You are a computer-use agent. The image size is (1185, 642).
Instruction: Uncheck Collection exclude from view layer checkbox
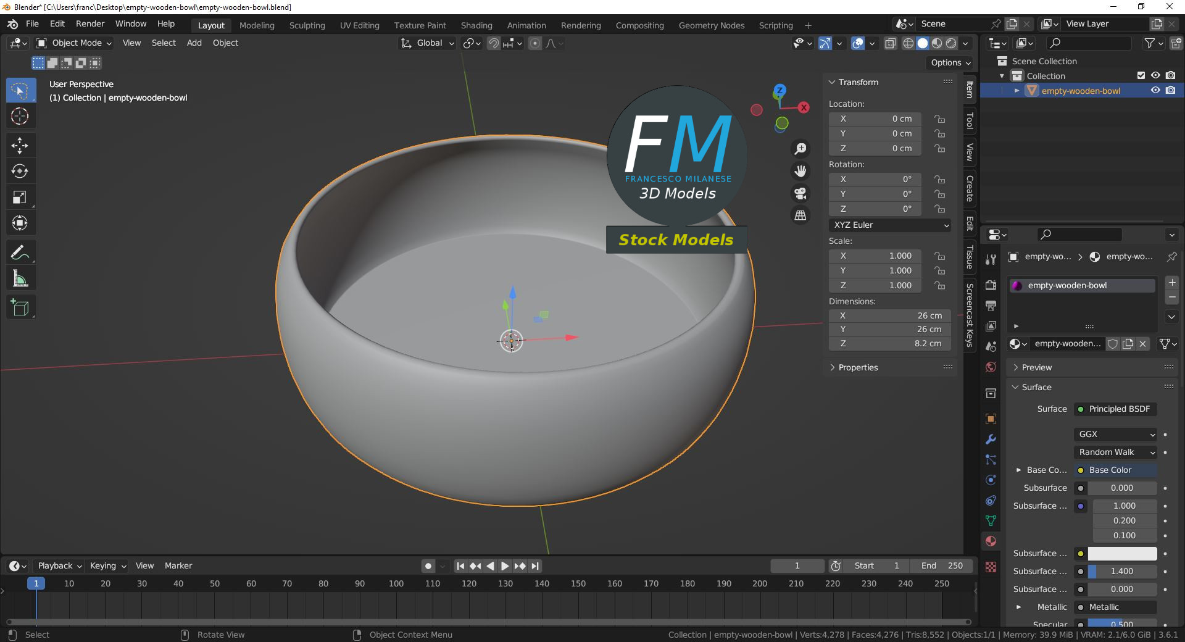click(x=1141, y=76)
